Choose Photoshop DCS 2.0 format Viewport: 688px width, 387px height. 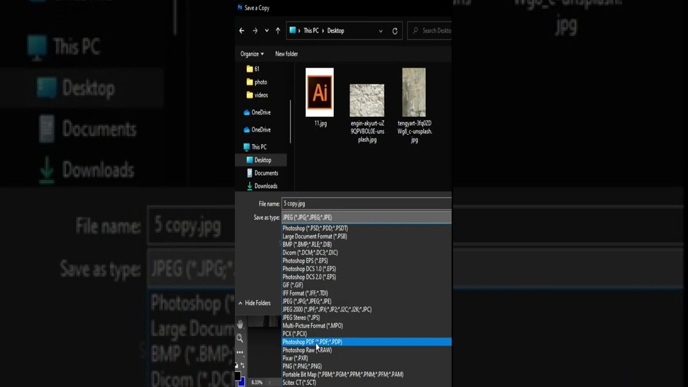pos(367,277)
